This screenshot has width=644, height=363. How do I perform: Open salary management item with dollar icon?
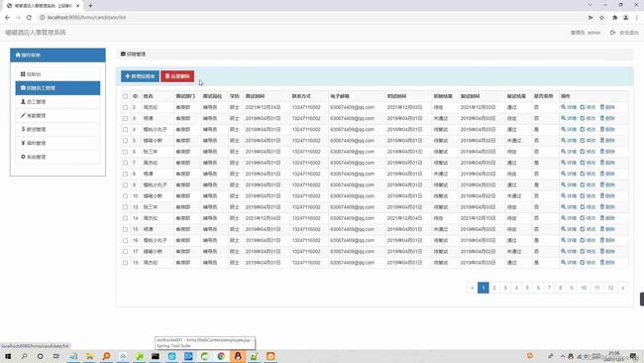pyautogui.click(x=57, y=129)
